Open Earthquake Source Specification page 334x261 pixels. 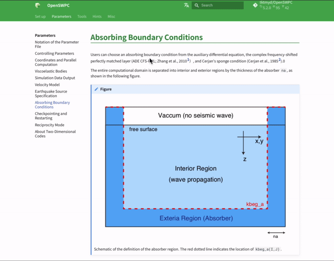click(x=51, y=93)
